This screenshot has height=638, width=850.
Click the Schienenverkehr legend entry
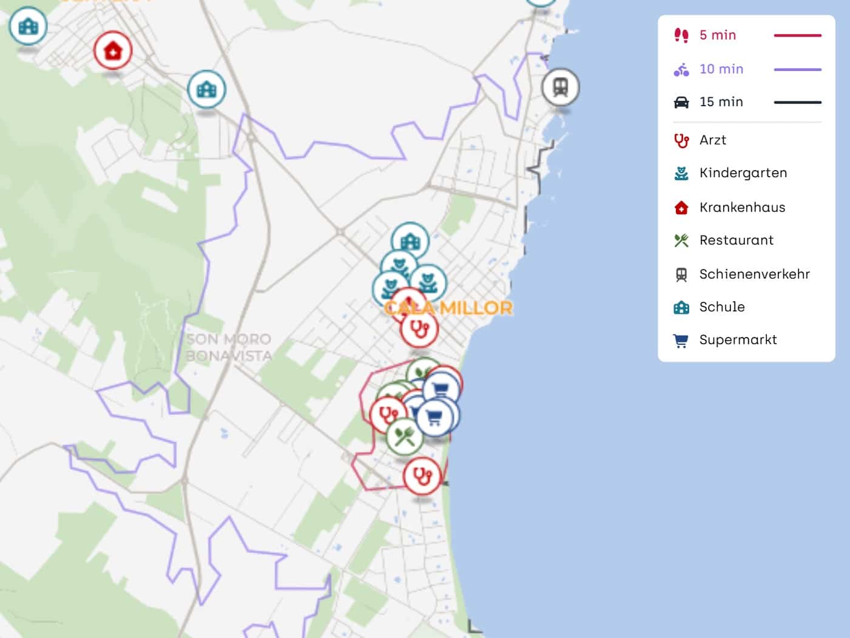coord(754,274)
